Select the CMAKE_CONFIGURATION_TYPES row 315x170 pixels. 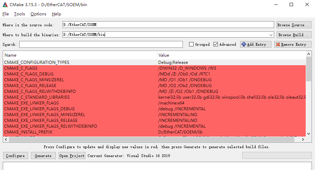[x=154, y=62]
